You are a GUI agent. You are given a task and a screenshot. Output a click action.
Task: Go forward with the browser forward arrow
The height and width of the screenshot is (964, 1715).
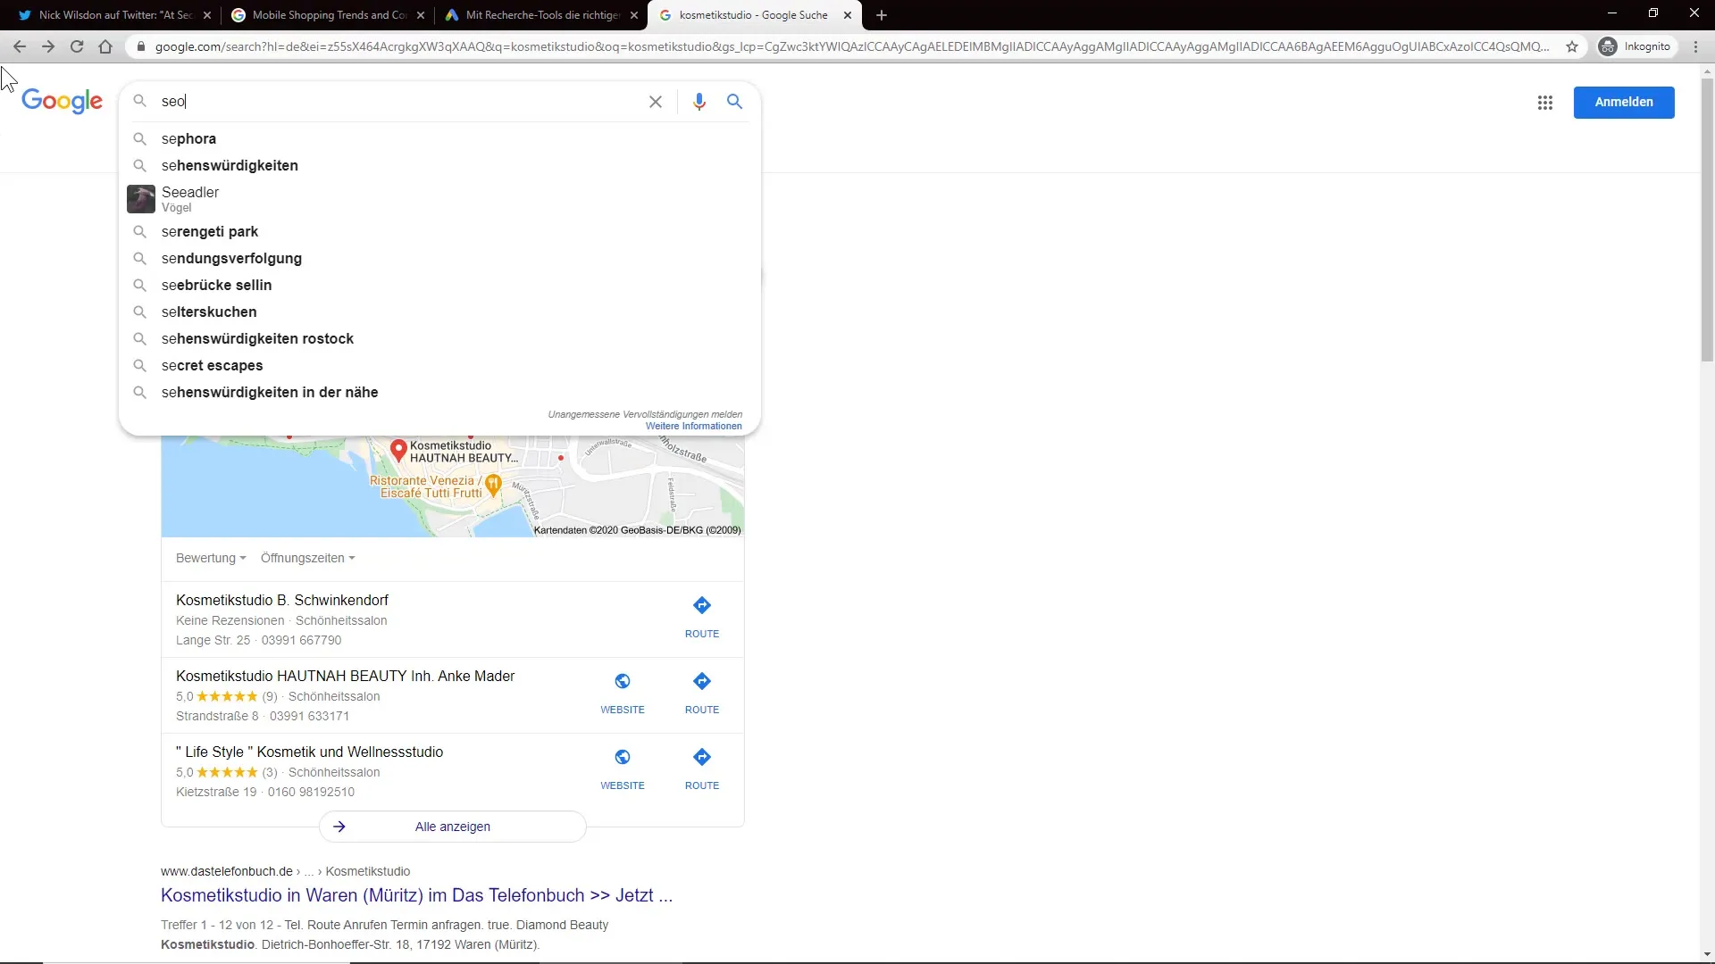pyautogui.click(x=48, y=46)
